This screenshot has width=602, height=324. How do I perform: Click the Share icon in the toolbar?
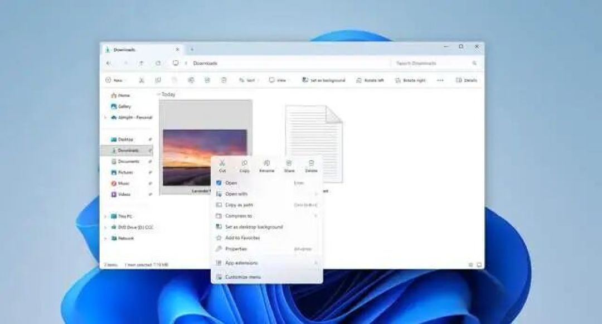pyautogui.click(x=207, y=80)
